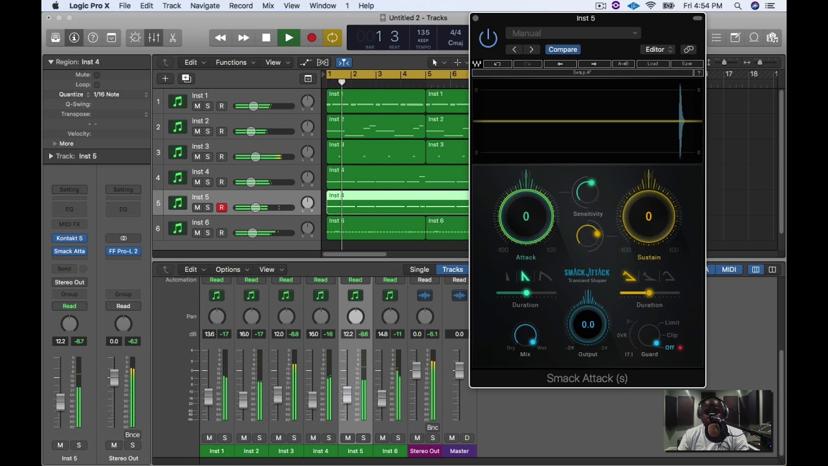828x466 pixels.
Task: Click the green Play button
Action: (289, 38)
